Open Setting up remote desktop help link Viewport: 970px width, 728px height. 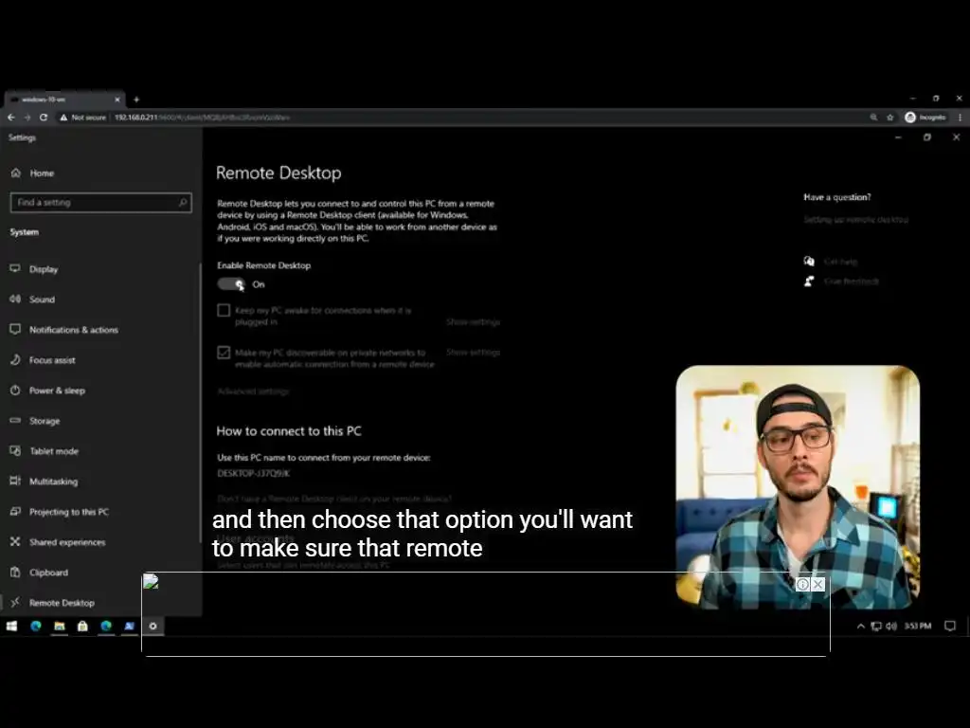pos(855,220)
